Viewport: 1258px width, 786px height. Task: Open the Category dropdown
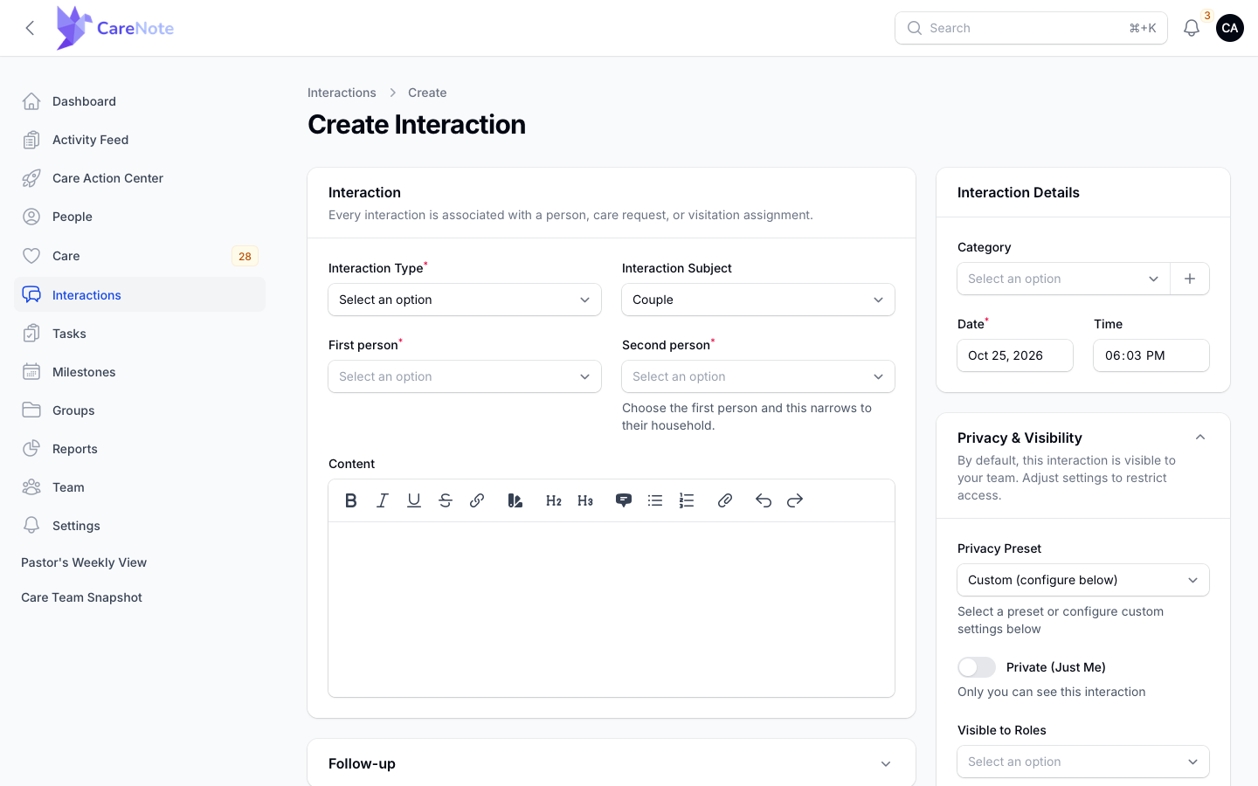1064,279
